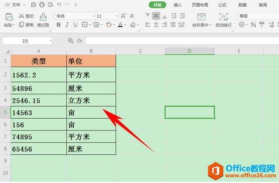Switch to the 审阅 tab

[x=263, y=5]
